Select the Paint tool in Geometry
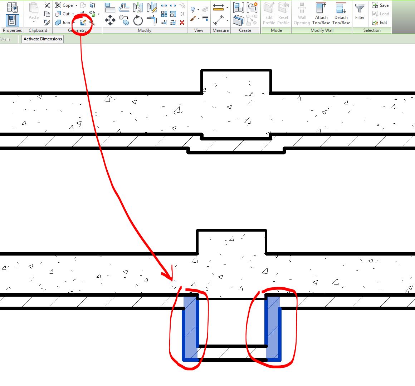Screen dimensions: 415x386 92,14
